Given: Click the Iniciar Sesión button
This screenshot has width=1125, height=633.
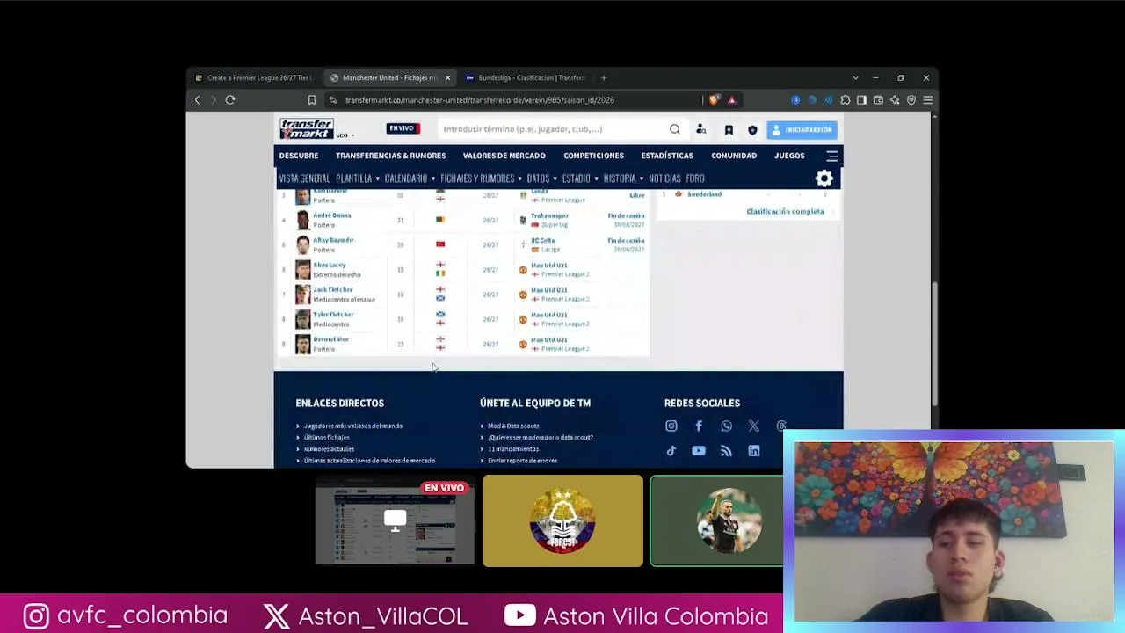Looking at the screenshot, I should tap(802, 130).
